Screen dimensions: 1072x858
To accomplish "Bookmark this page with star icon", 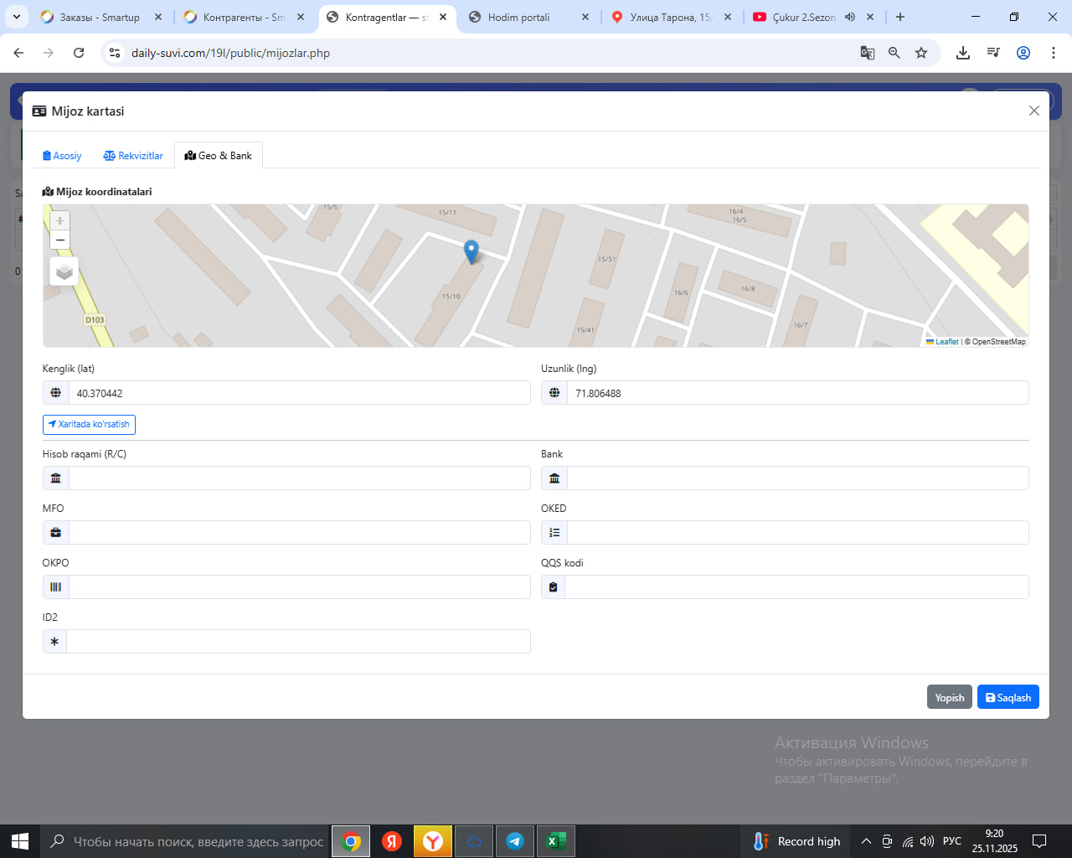I will [921, 53].
